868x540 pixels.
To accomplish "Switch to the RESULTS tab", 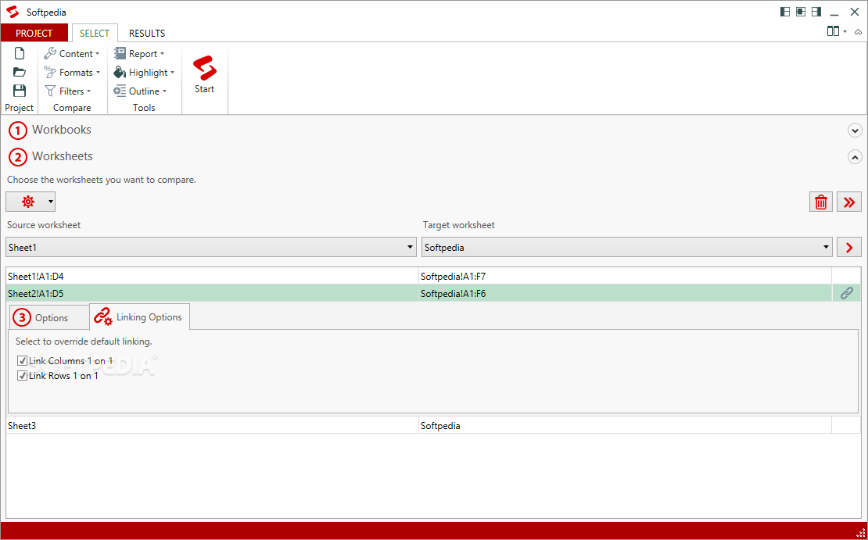I will click(147, 33).
